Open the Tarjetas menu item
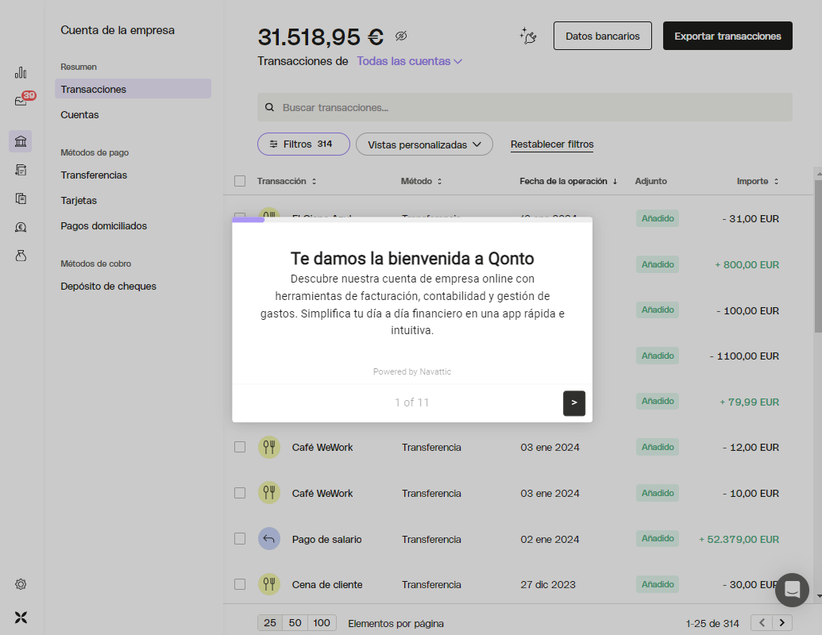This screenshot has height=635, width=822. pyautogui.click(x=79, y=201)
